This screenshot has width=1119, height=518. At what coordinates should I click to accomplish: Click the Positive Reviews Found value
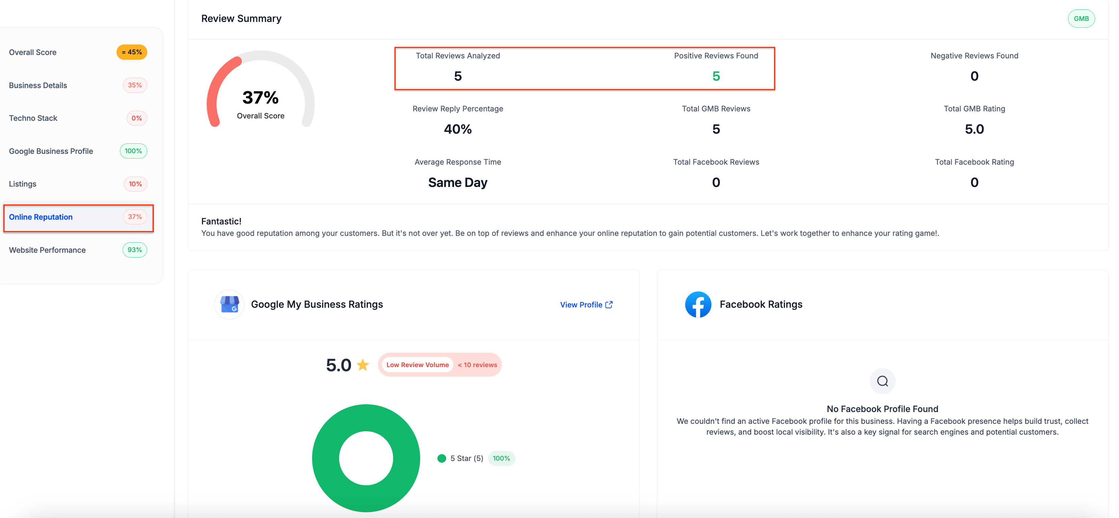point(716,76)
